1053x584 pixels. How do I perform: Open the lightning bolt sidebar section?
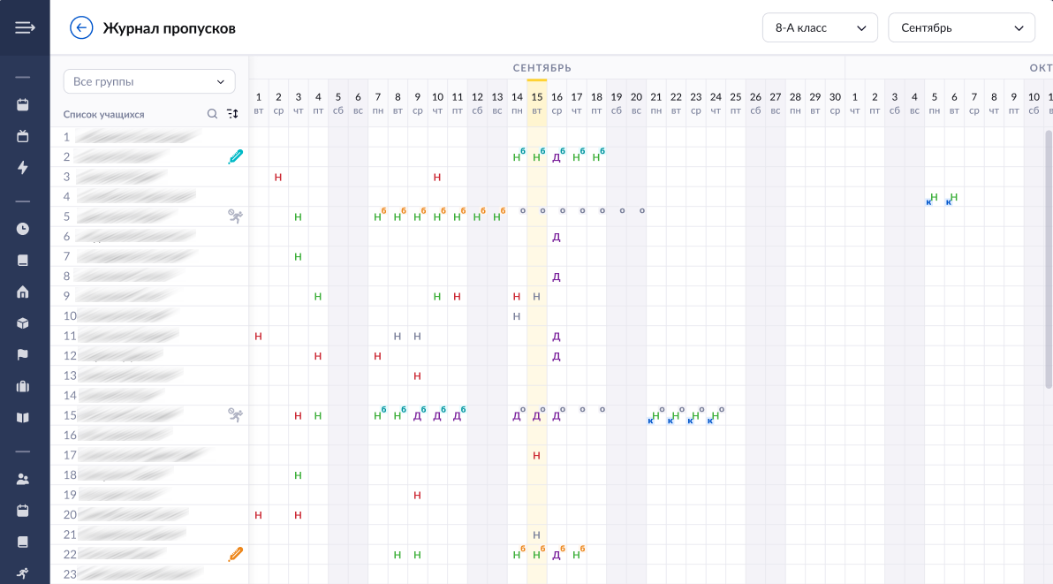click(23, 168)
